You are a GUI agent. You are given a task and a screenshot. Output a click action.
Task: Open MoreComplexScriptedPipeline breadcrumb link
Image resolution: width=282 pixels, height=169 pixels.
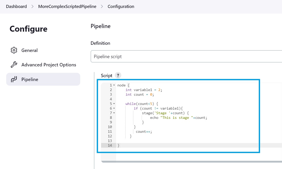pyautogui.click(x=67, y=6)
